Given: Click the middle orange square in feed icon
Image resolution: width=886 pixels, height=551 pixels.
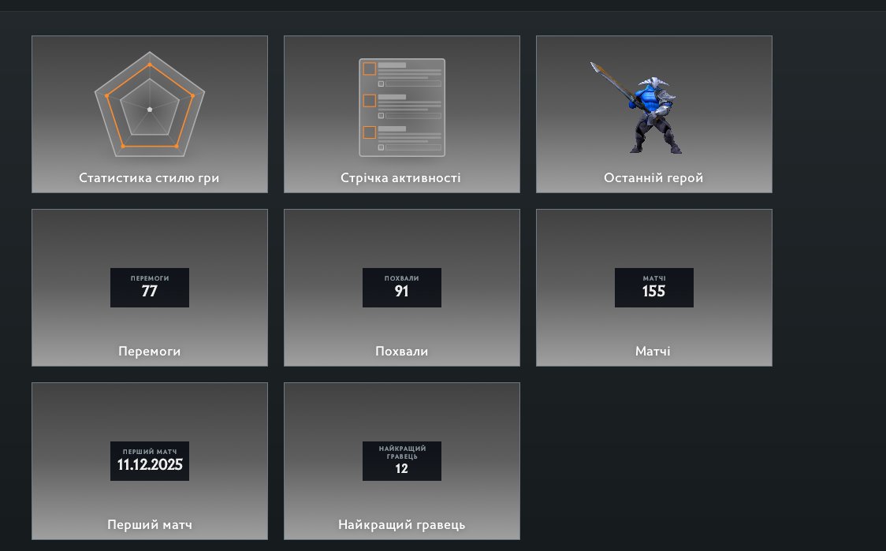Looking at the screenshot, I should coord(369,101).
